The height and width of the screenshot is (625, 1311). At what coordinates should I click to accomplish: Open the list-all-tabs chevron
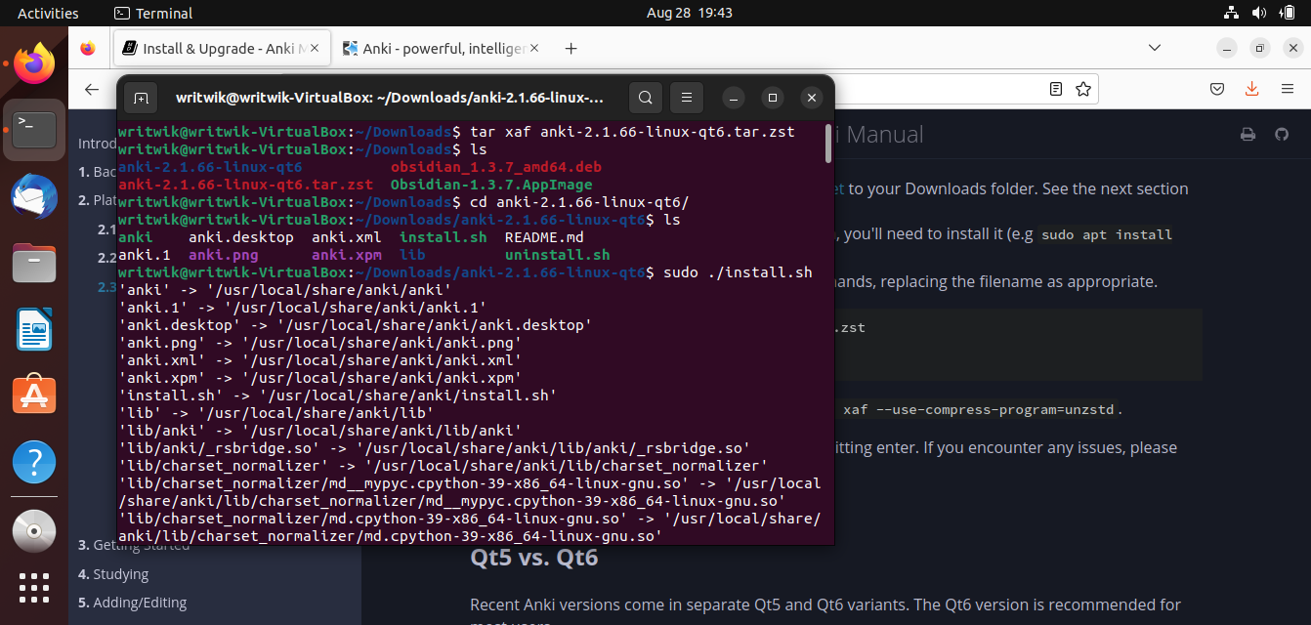pos(1155,47)
